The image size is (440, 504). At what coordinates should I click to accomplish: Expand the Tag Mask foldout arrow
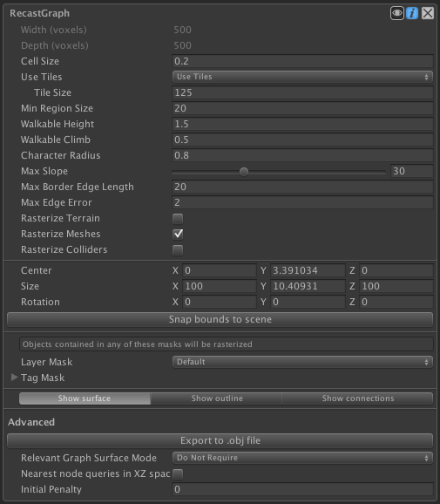(x=14, y=378)
